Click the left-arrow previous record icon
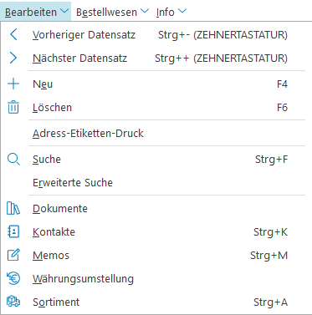The height and width of the screenshot is (315, 312). click(13, 35)
